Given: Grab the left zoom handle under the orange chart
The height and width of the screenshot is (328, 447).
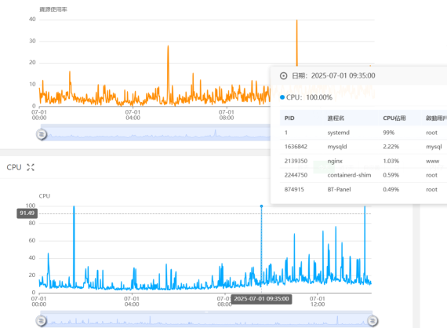Looking at the screenshot, I should coord(42,134).
